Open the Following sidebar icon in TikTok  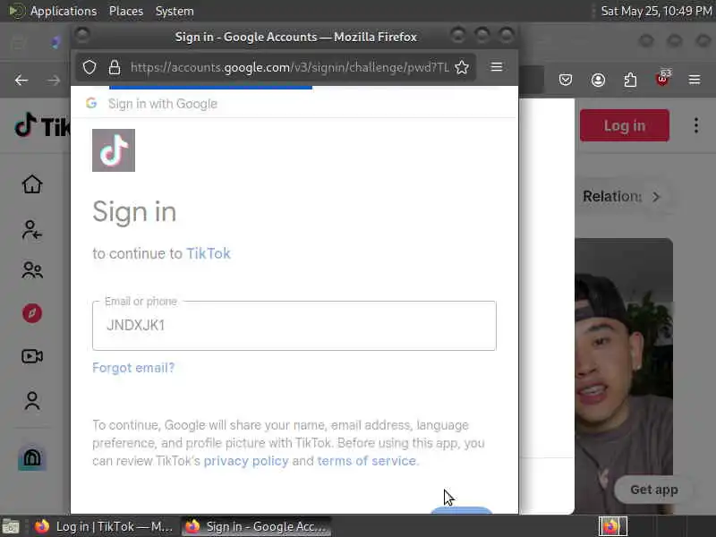32,230
